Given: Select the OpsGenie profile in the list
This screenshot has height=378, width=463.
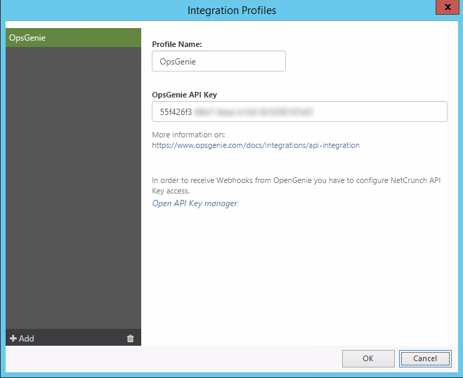Looking at the screenshot, I should pos(73,38).
